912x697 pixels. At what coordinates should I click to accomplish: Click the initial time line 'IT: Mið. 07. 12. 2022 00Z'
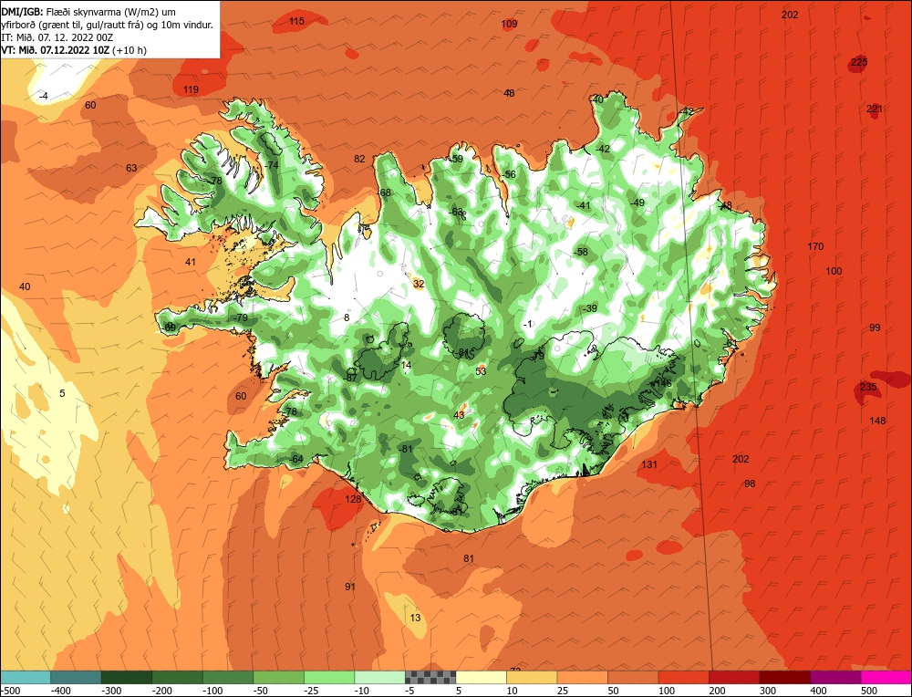click(x=57, y=37)
